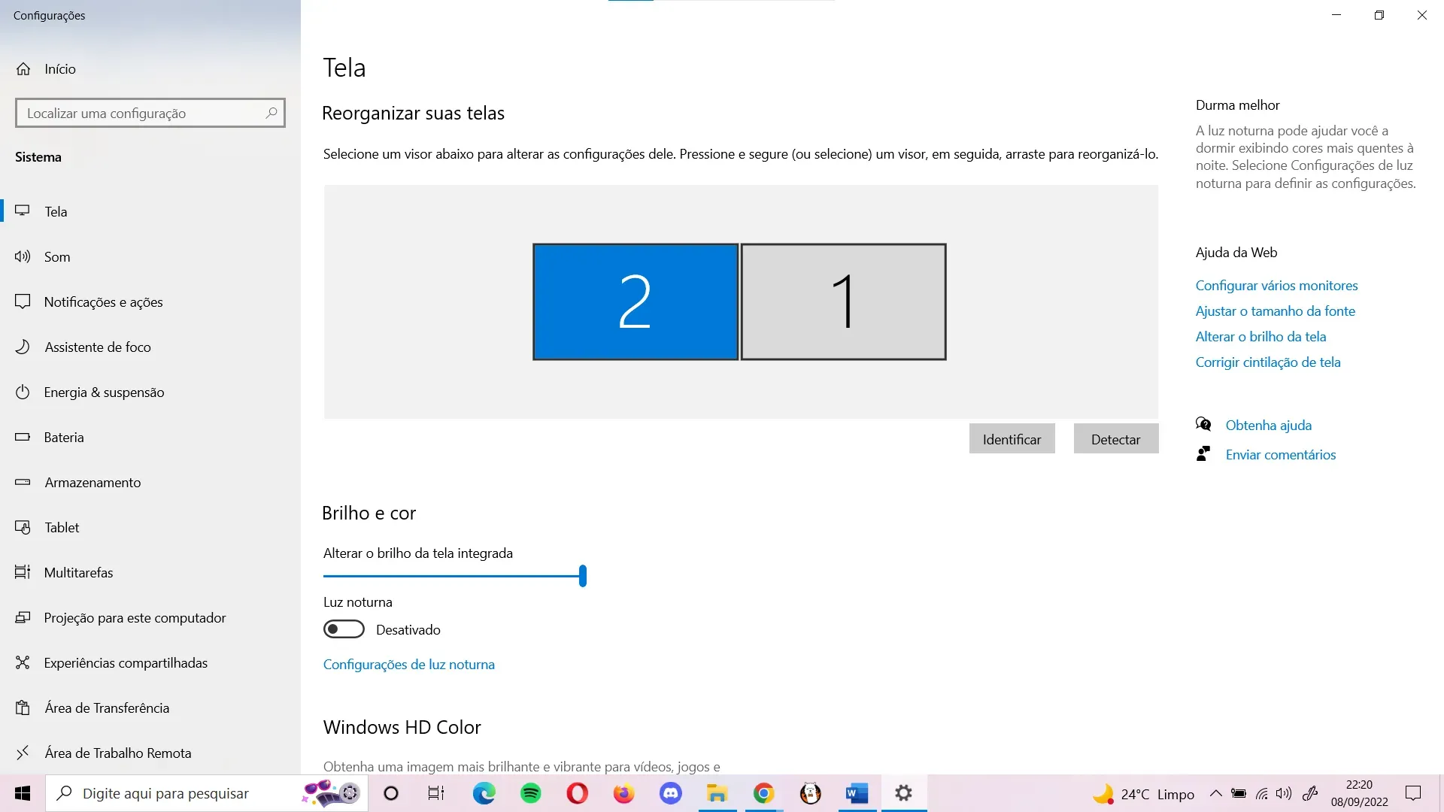Image resolution: width=1444 pixels, height=812 pixels.
Task: Click the Multitarefas icon
Action: [23, 572]
